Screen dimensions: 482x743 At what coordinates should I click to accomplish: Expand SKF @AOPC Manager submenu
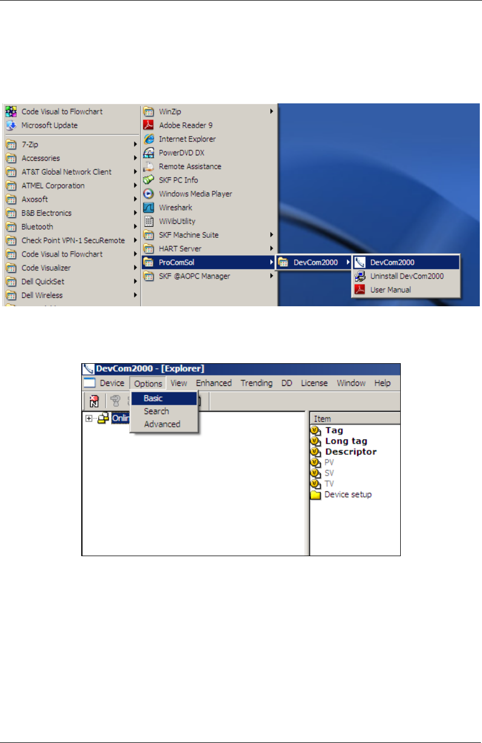tap(208, 276)
